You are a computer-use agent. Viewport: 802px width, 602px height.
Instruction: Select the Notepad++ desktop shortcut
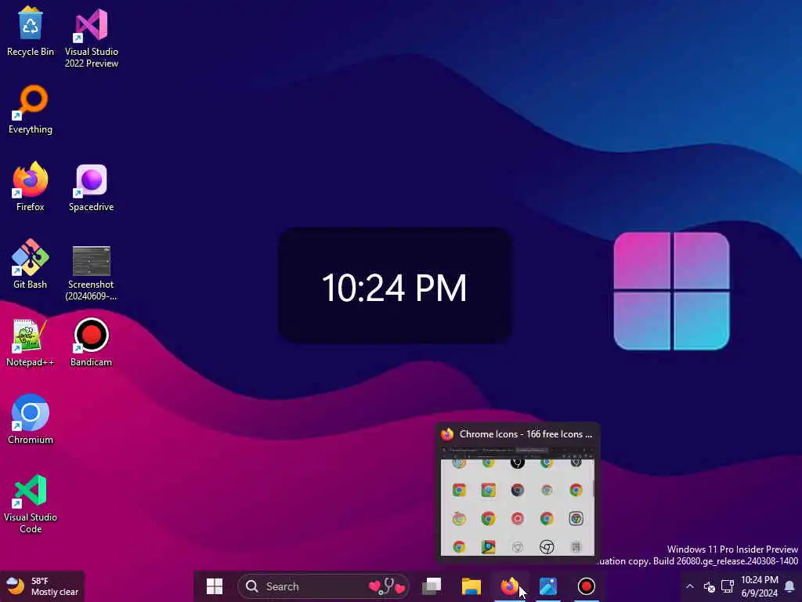click(31, 342)
